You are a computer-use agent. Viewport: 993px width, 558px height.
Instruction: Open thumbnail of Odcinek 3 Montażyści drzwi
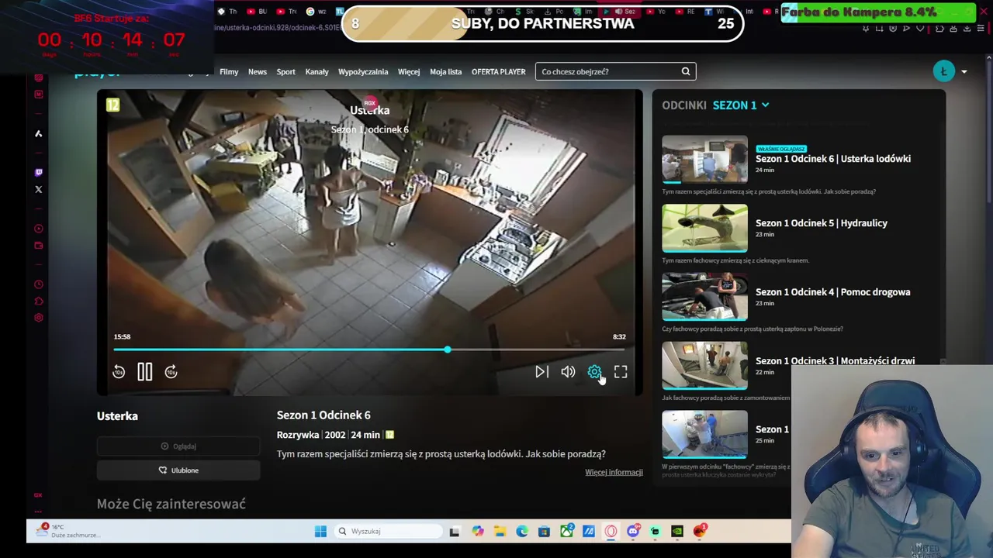coord(704,366)
